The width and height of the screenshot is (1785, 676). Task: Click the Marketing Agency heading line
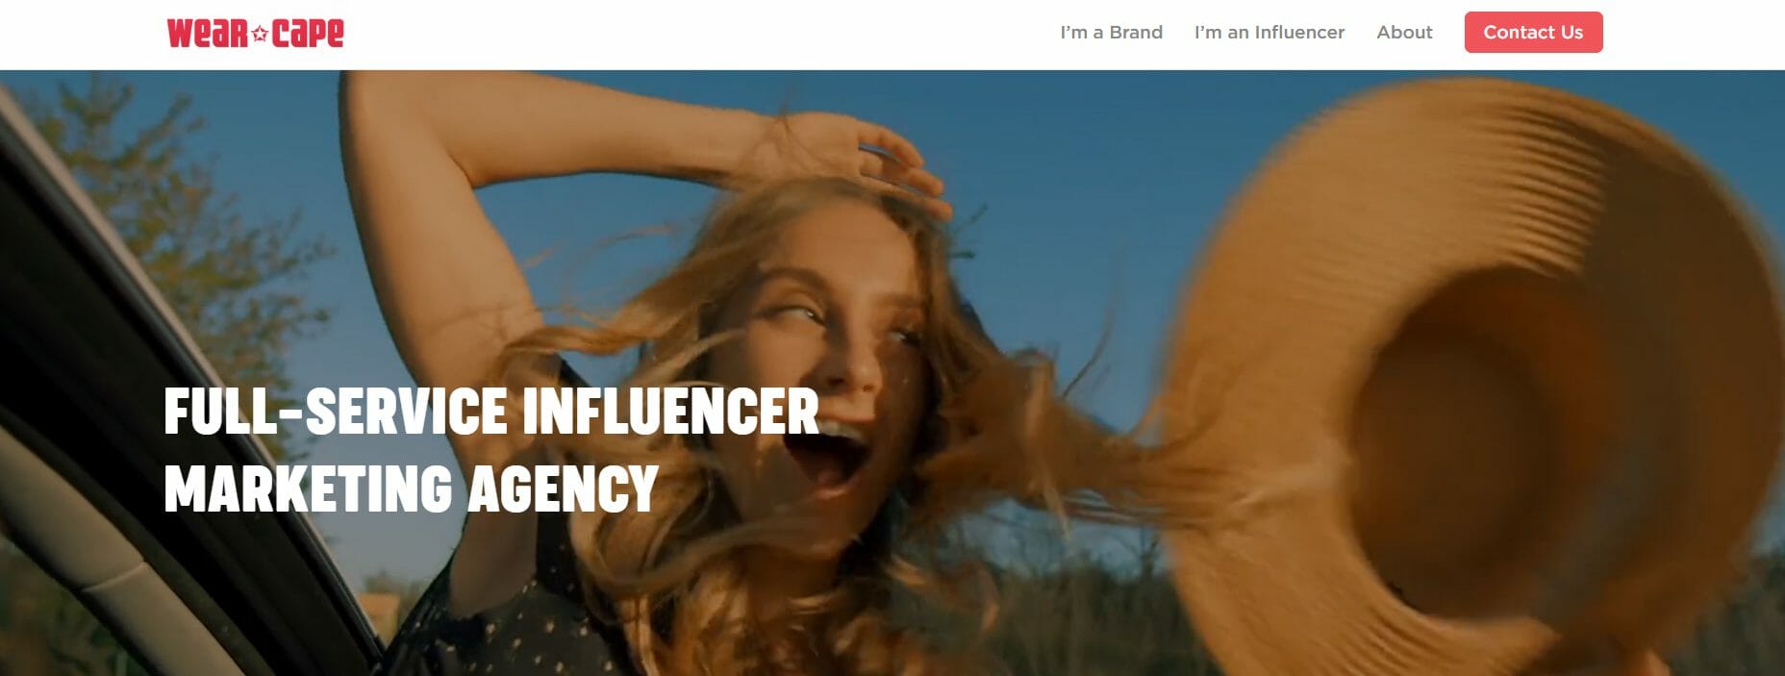[x=411, y=488]
